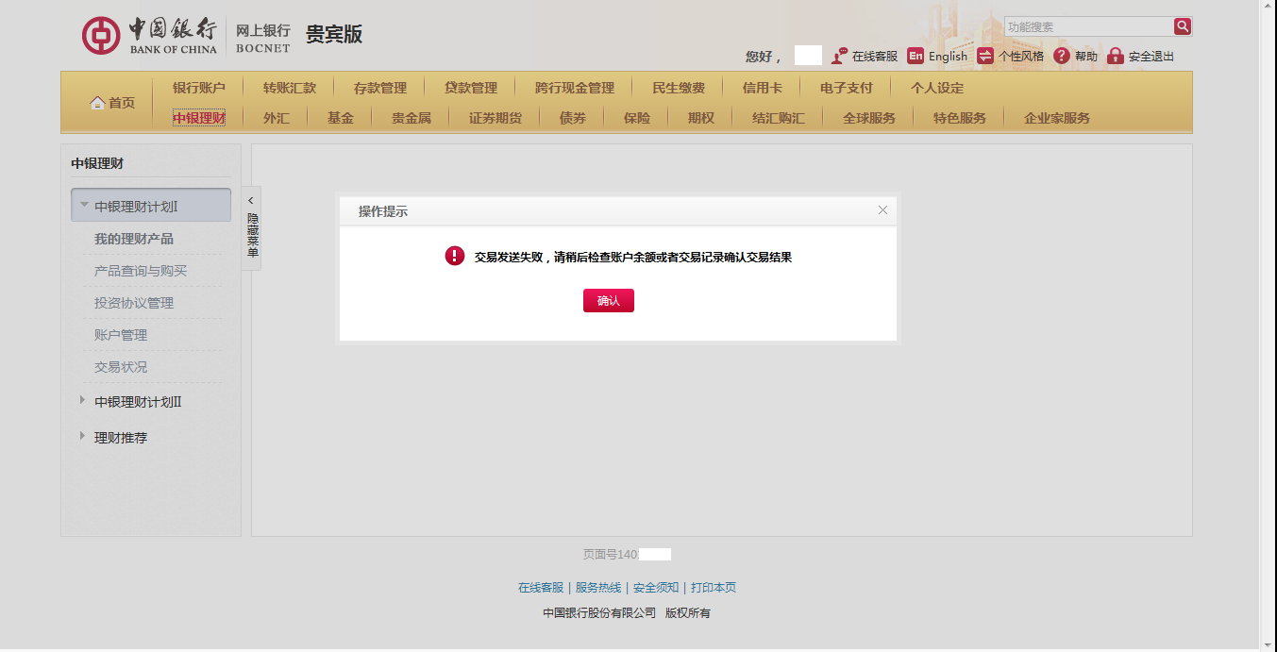Click the Bank of China logo

click(149, 36)
